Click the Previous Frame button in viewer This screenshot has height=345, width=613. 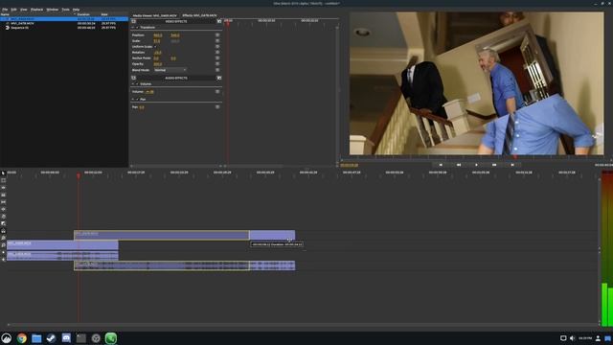click(459, 165)
